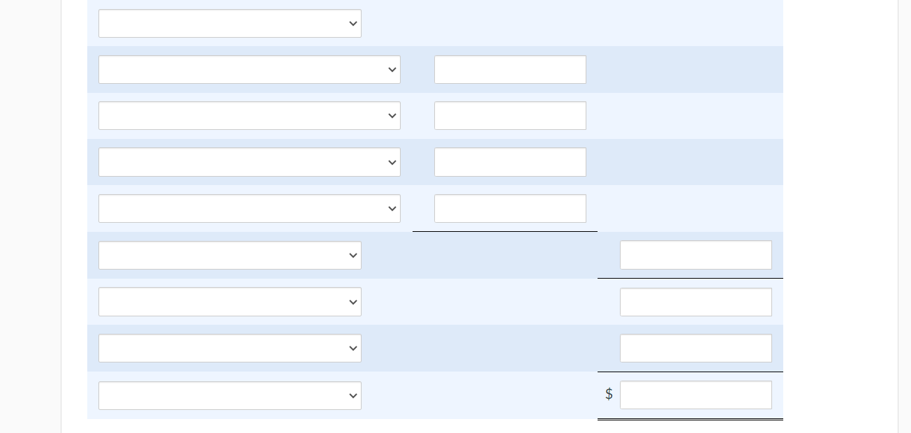Expand the fourth row dropdown selector
Screen dimensions: 911x433
pos(249,162)
